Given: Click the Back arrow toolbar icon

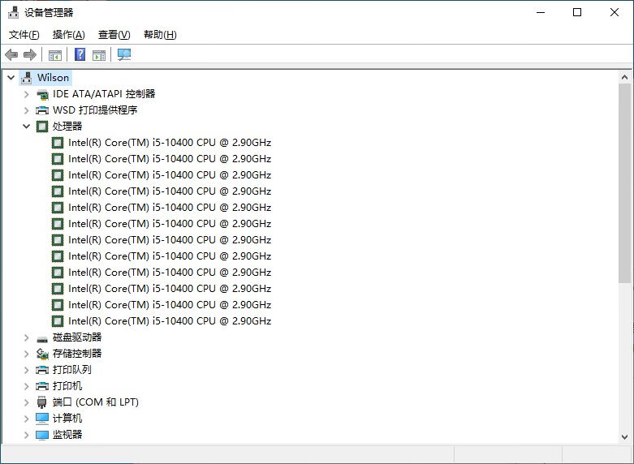Looking at the screenshot, I should coord(11,54).
